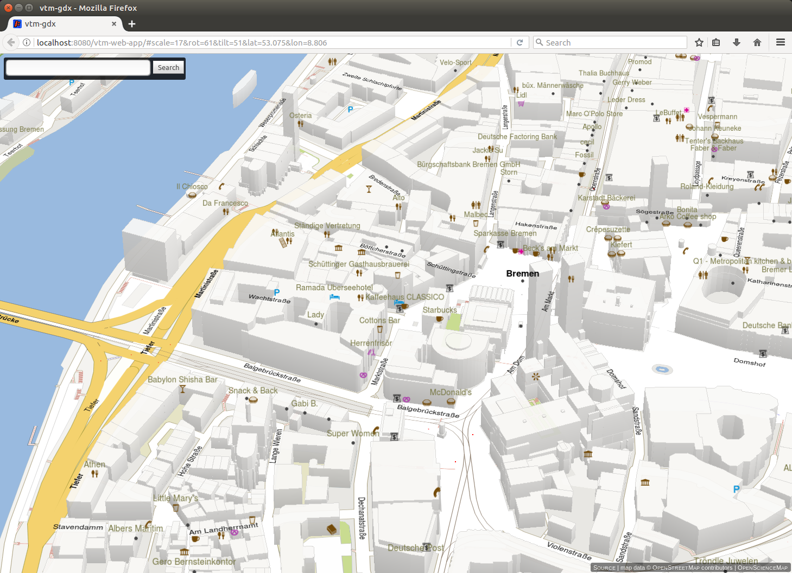Go to the Firefox home page

coord(757,42)
